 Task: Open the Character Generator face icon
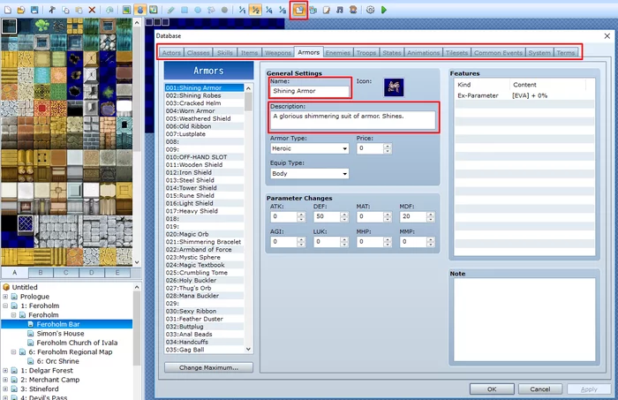point(353,10)
